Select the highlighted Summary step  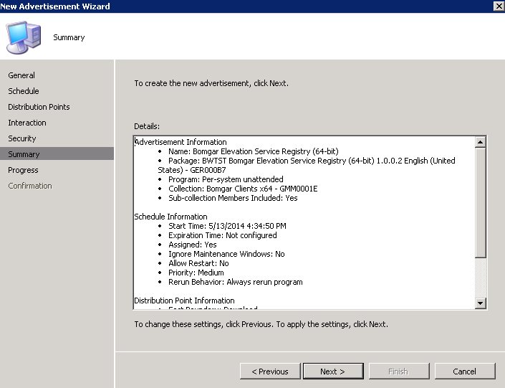point(57,154)
